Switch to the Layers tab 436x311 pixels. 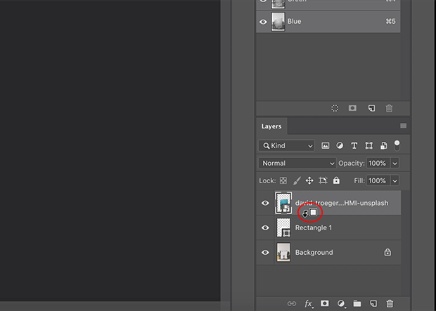click(271, 126)
